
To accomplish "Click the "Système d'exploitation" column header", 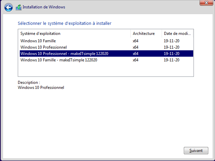I will pos(40,34).
